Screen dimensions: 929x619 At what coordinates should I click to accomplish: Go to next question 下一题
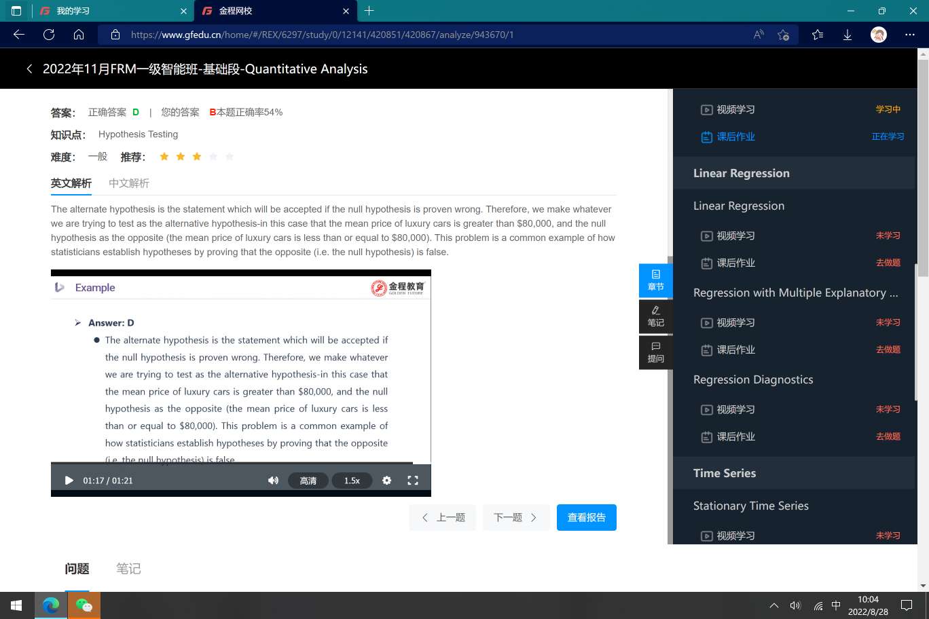515,518
